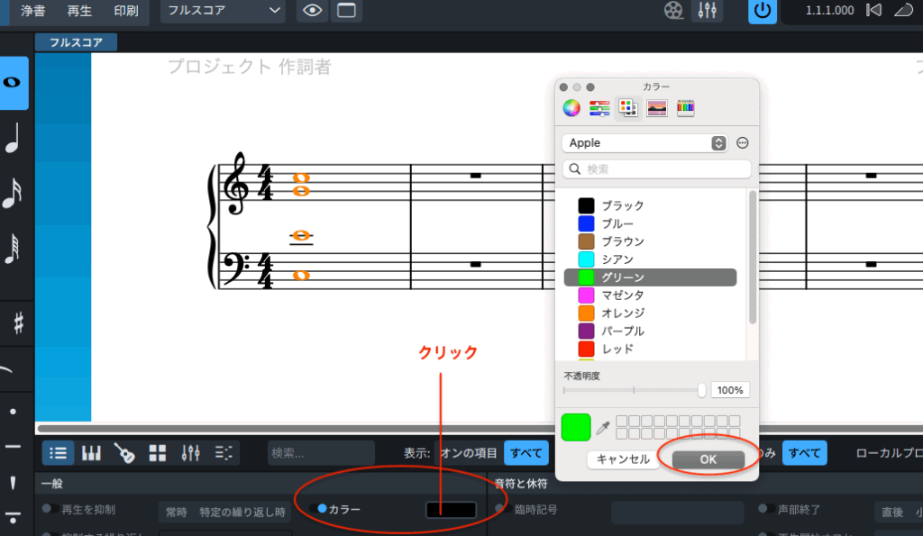Screen dimensions: 923x536
Task: Open the palette options ellipsis menu
Action: click(x=743, y=143)
